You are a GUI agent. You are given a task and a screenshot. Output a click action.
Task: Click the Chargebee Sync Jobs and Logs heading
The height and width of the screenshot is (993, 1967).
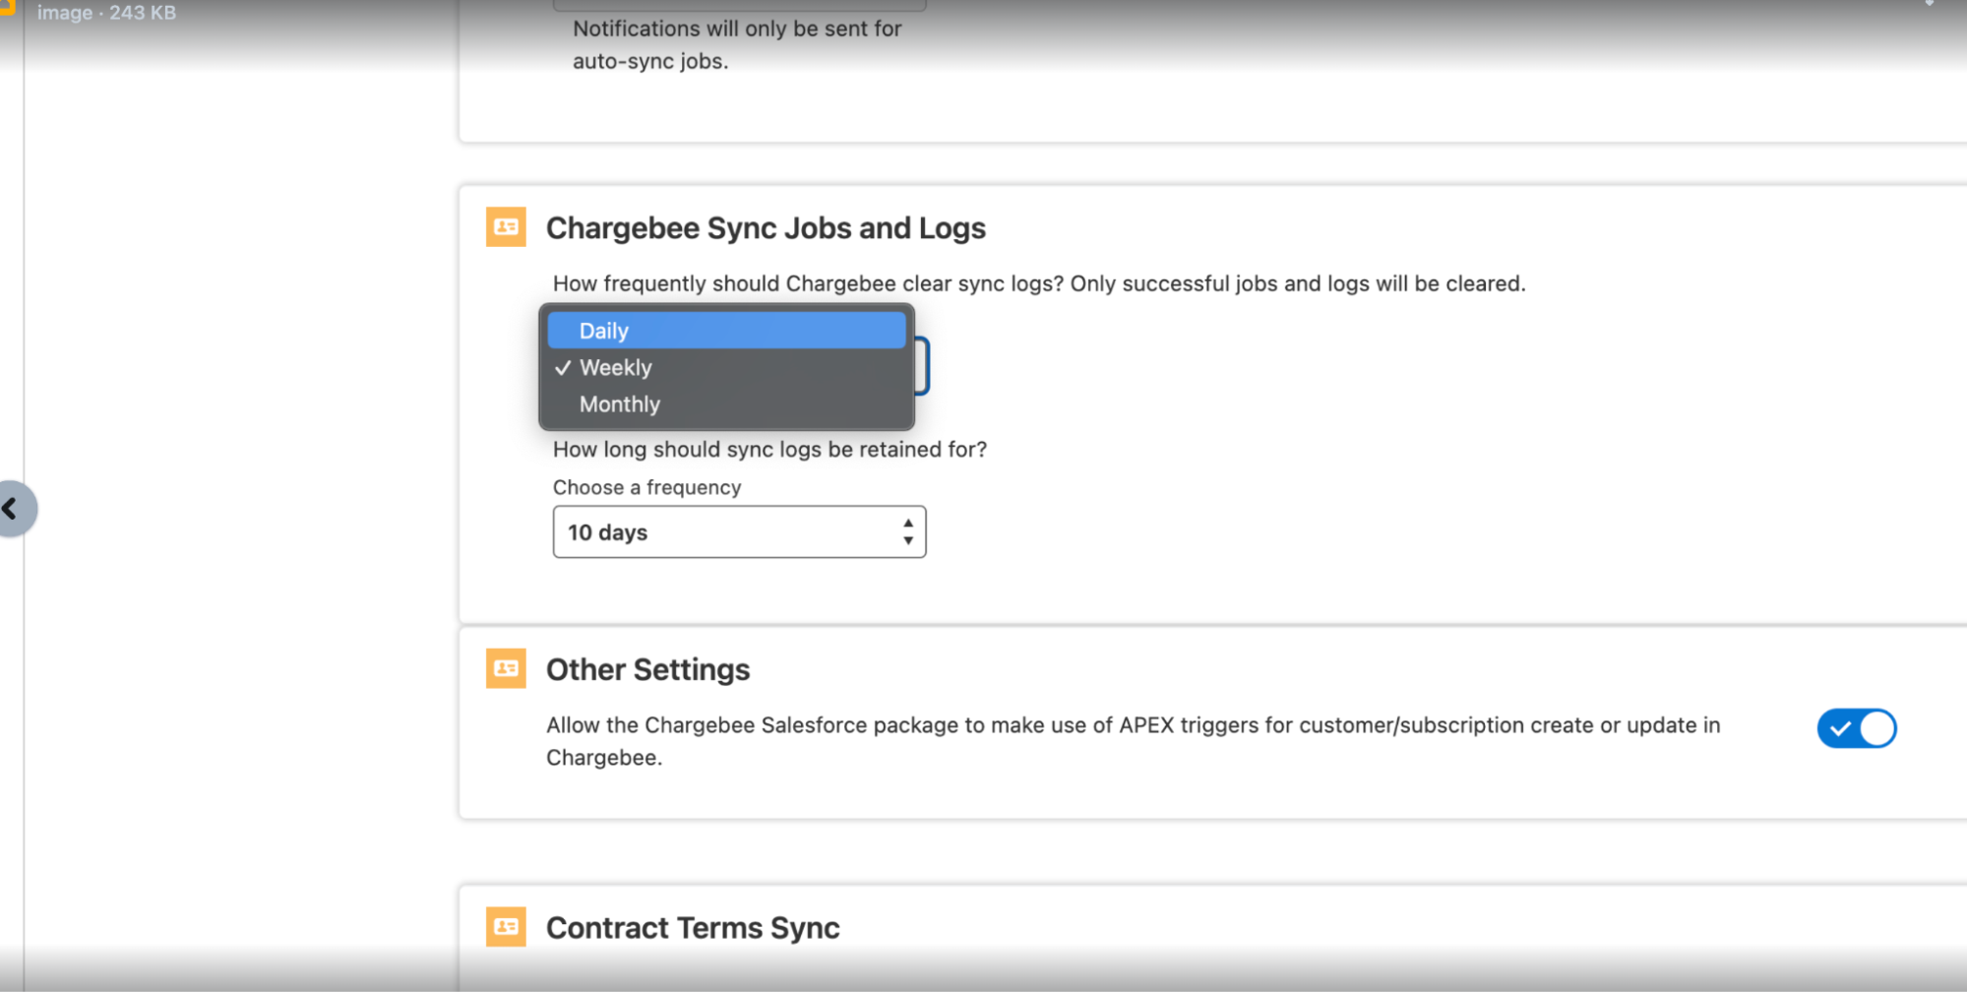[x=766, y=228]
